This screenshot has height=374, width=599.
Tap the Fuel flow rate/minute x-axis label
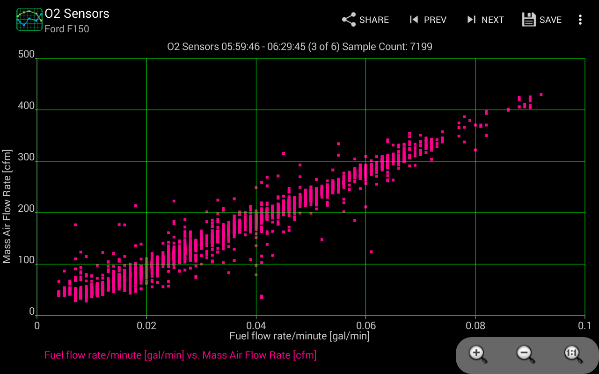tap(299, 336)
